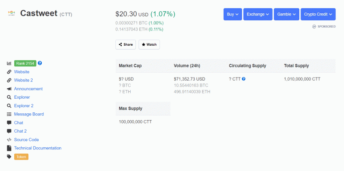The width and height of the screenshot is (344, 171).
Task: Click the megaphone icon beside Announcement
Action: coord(9,89)
